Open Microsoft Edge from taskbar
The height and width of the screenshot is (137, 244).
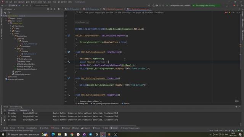[x=53, y=134]
